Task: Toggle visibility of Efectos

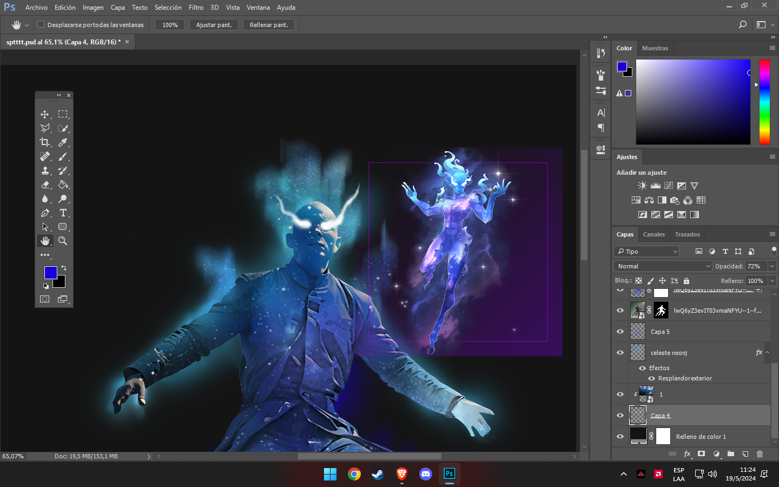Action: click(x=642, y=368)
